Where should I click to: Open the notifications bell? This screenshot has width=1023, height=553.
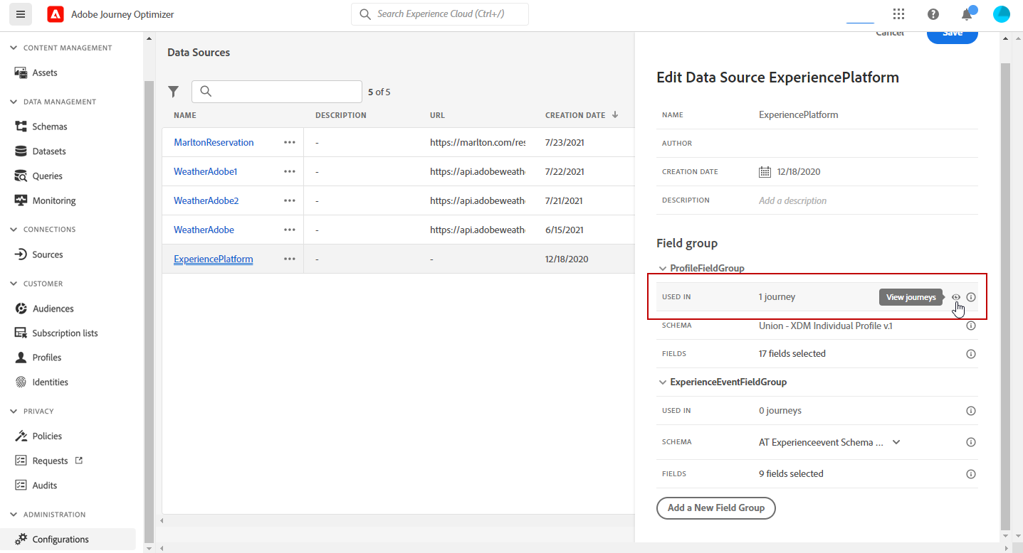[x=967, y=14]
